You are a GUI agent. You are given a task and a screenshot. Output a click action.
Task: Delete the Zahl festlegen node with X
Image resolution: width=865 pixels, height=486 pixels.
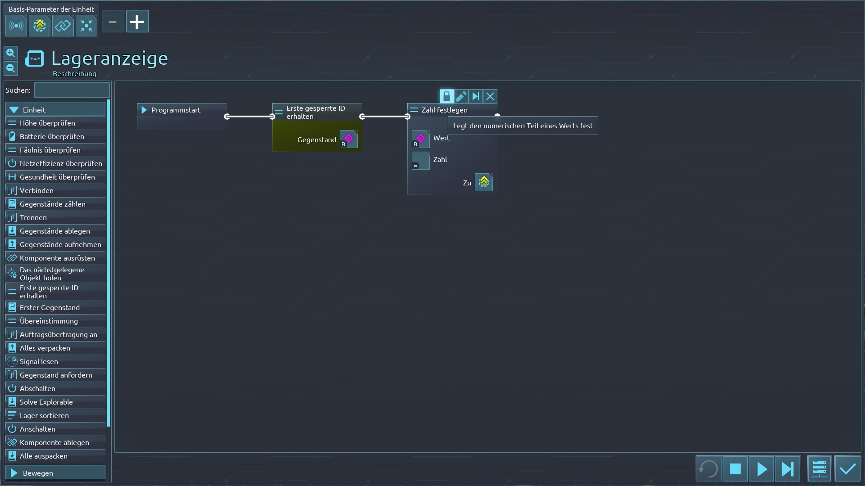490,96
